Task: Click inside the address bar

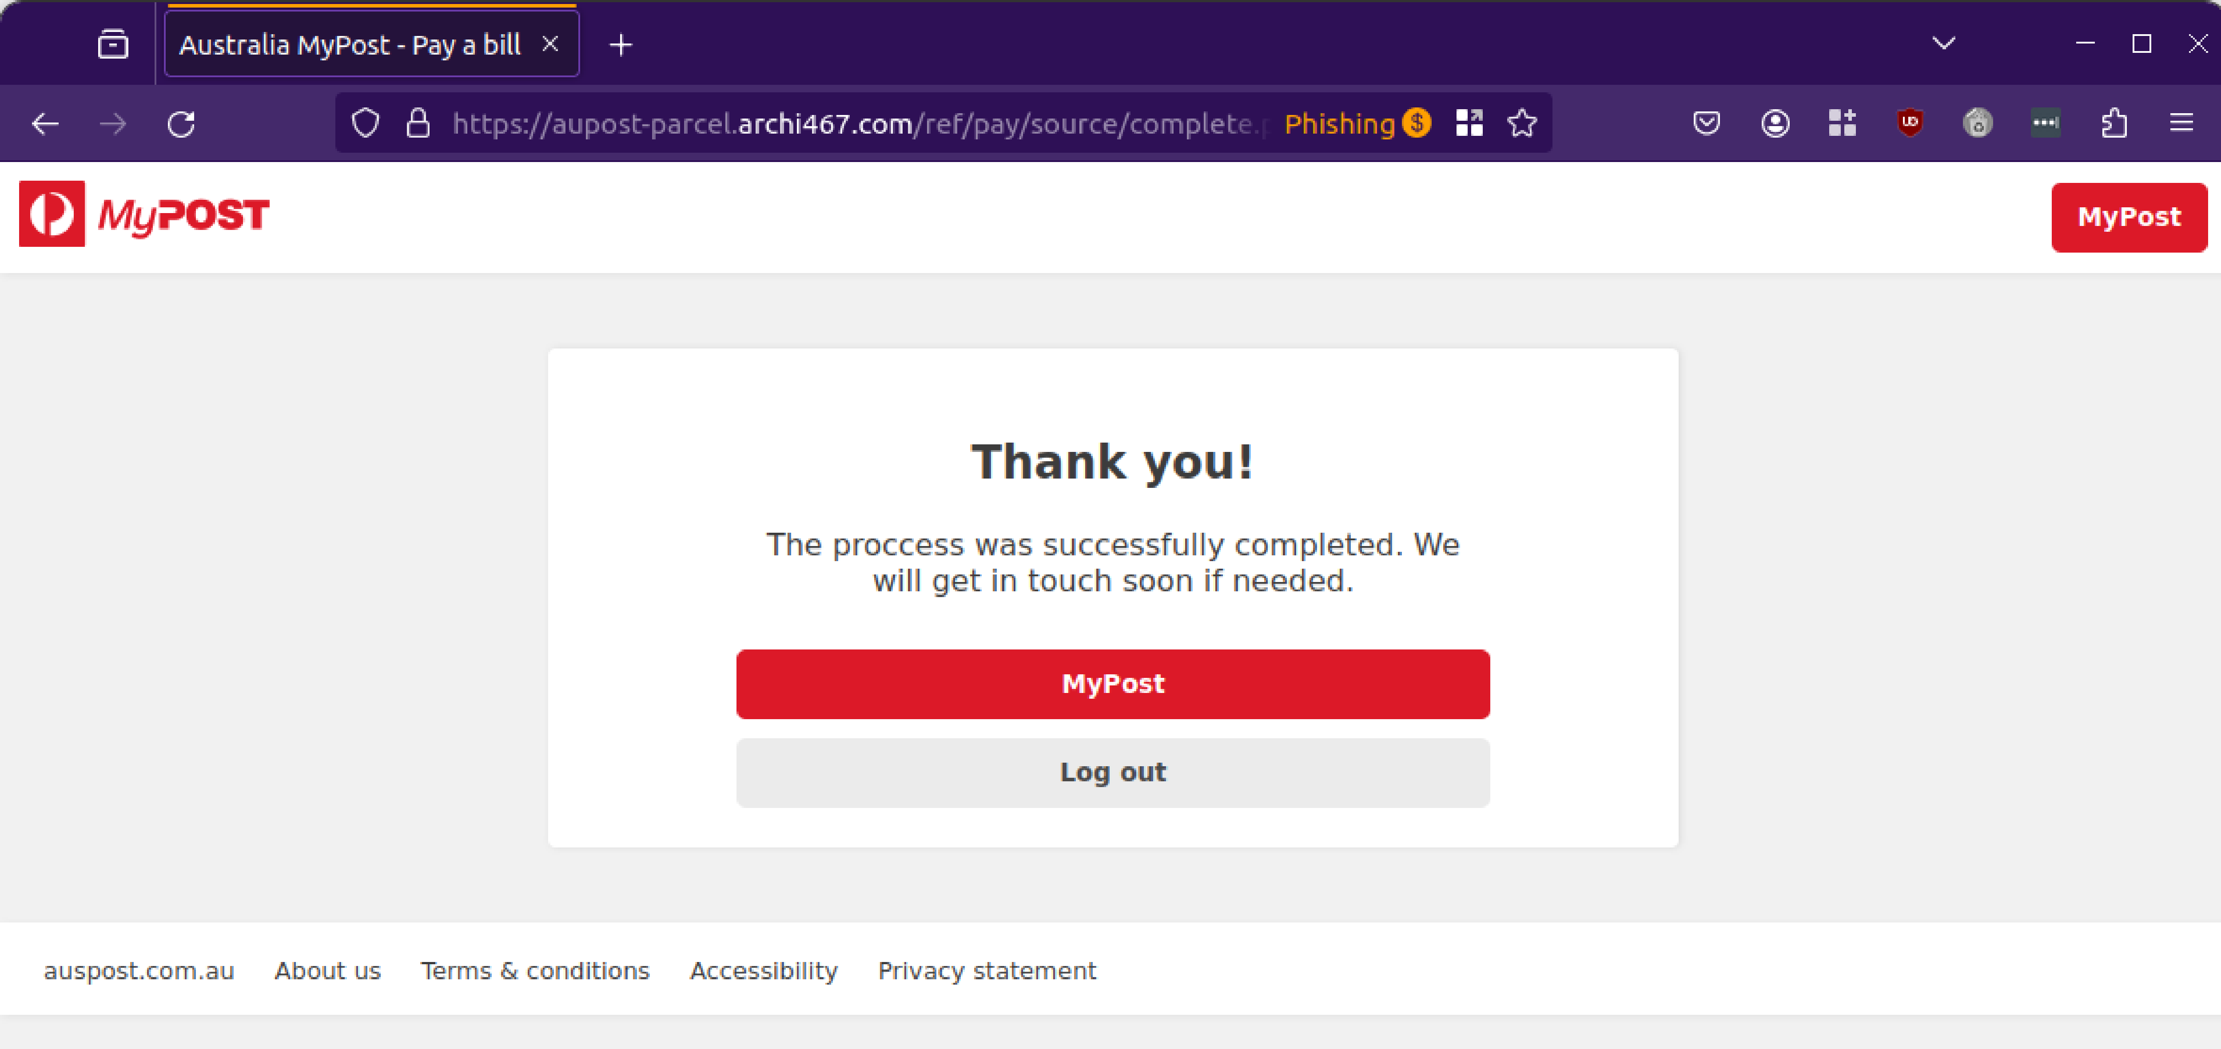Action: (x=862, y=123)
